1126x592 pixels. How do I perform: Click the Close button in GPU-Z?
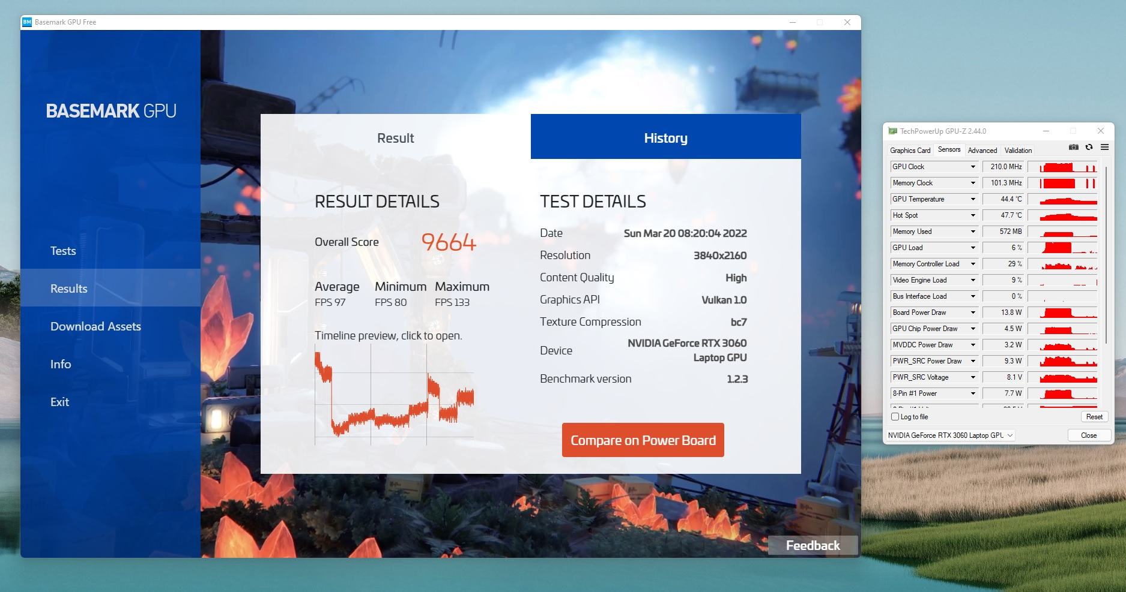[1089, 435]
